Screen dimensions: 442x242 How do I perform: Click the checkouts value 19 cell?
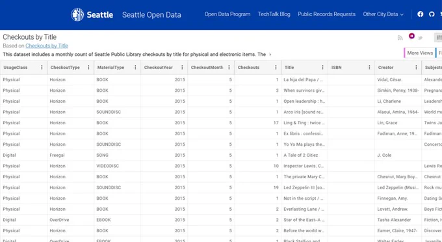(x=257, y=187)
